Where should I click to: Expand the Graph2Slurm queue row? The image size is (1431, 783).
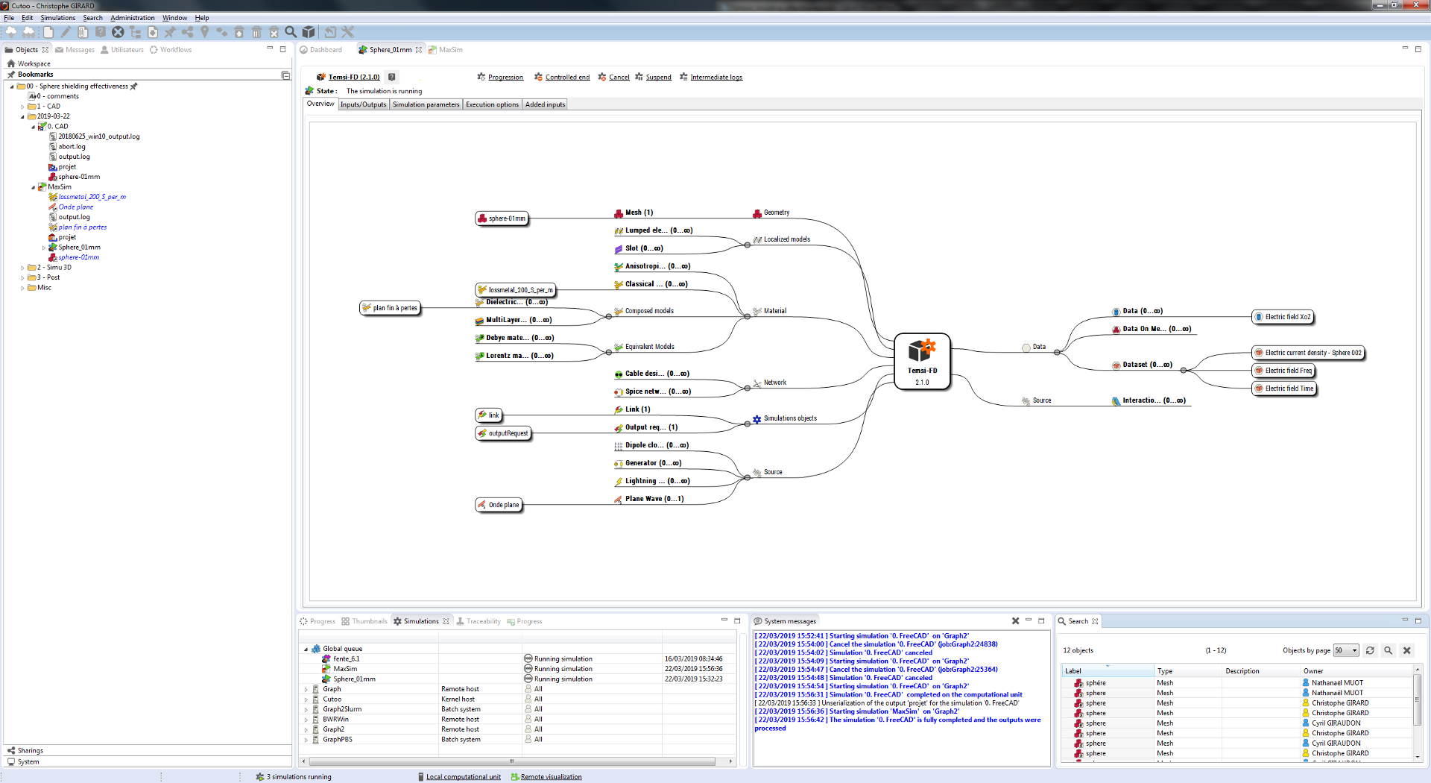[306, 710]
